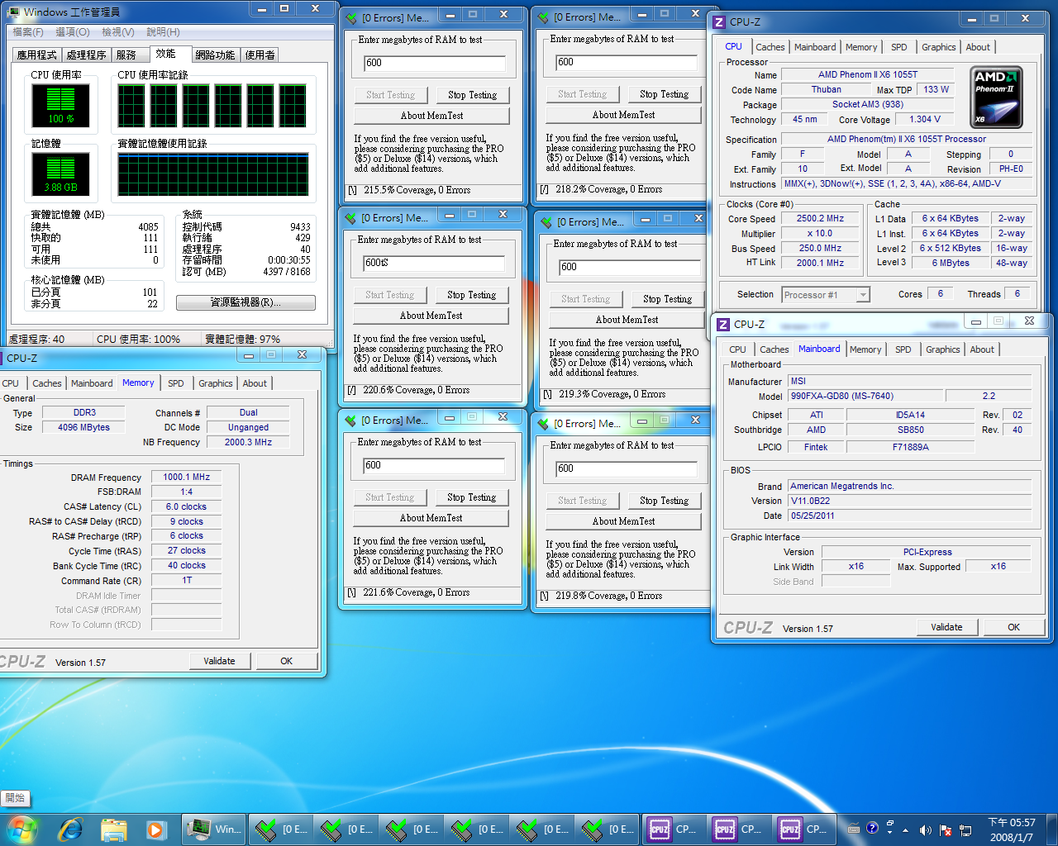Switch to the 使用者 tab in Task Manager
The image size is (1058, 846).
coord(260,55)
